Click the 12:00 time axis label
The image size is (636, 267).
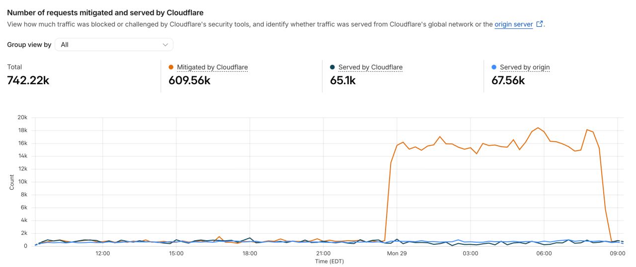click(x=102, y=253)
